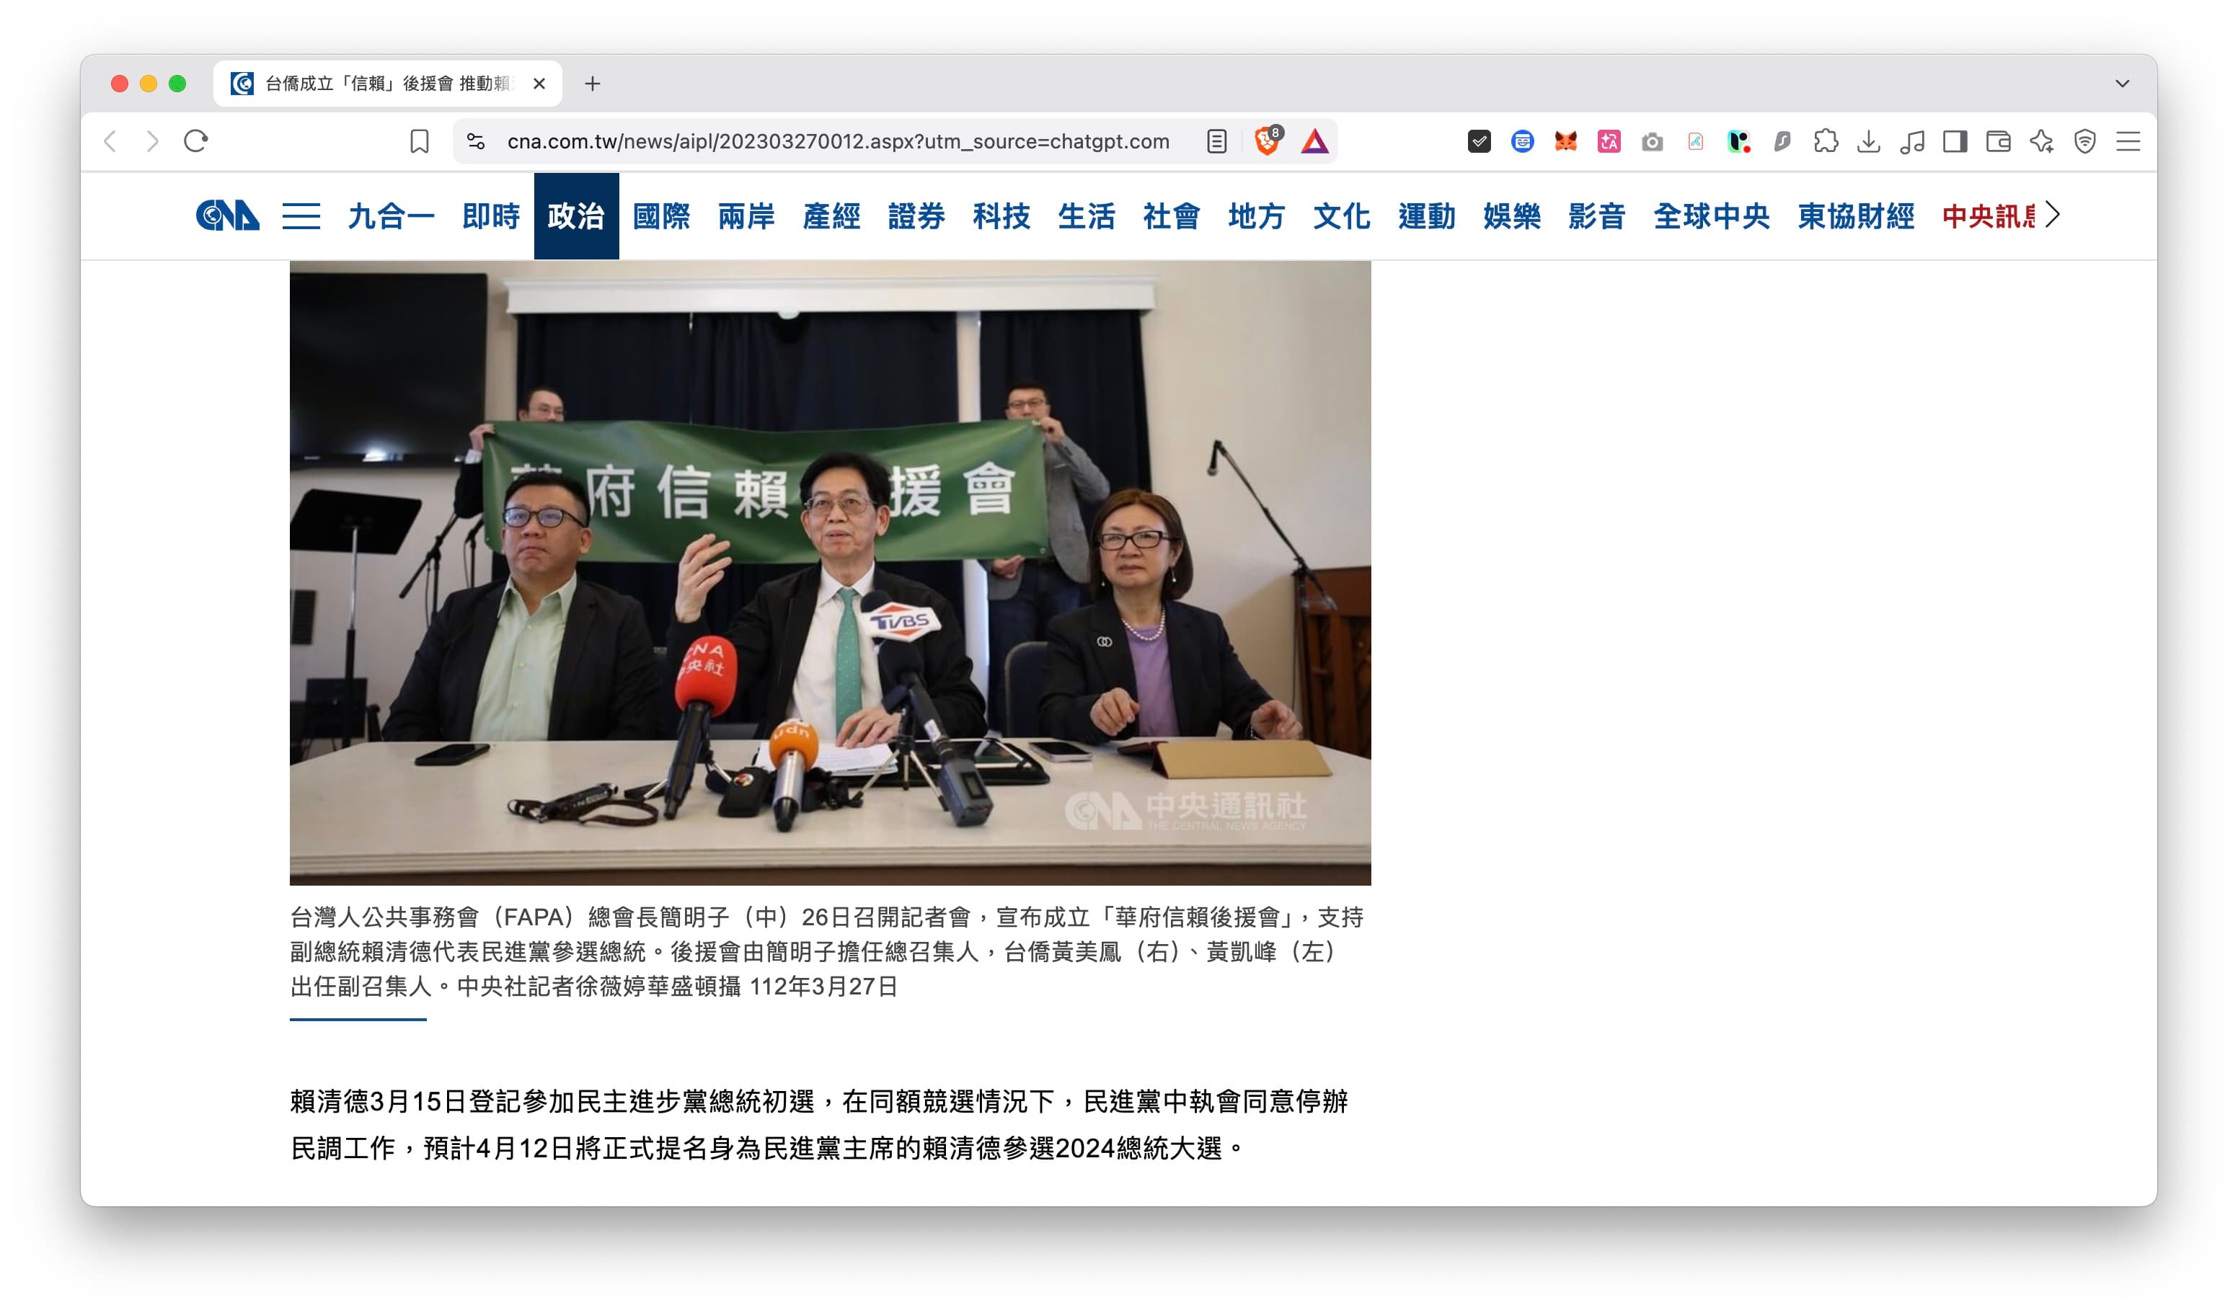Image resolution: width=2238 pixels, height=1313 pixels.
Task: Toggle the browser sidebar panel icon
Action: (x=1955, y=141)
